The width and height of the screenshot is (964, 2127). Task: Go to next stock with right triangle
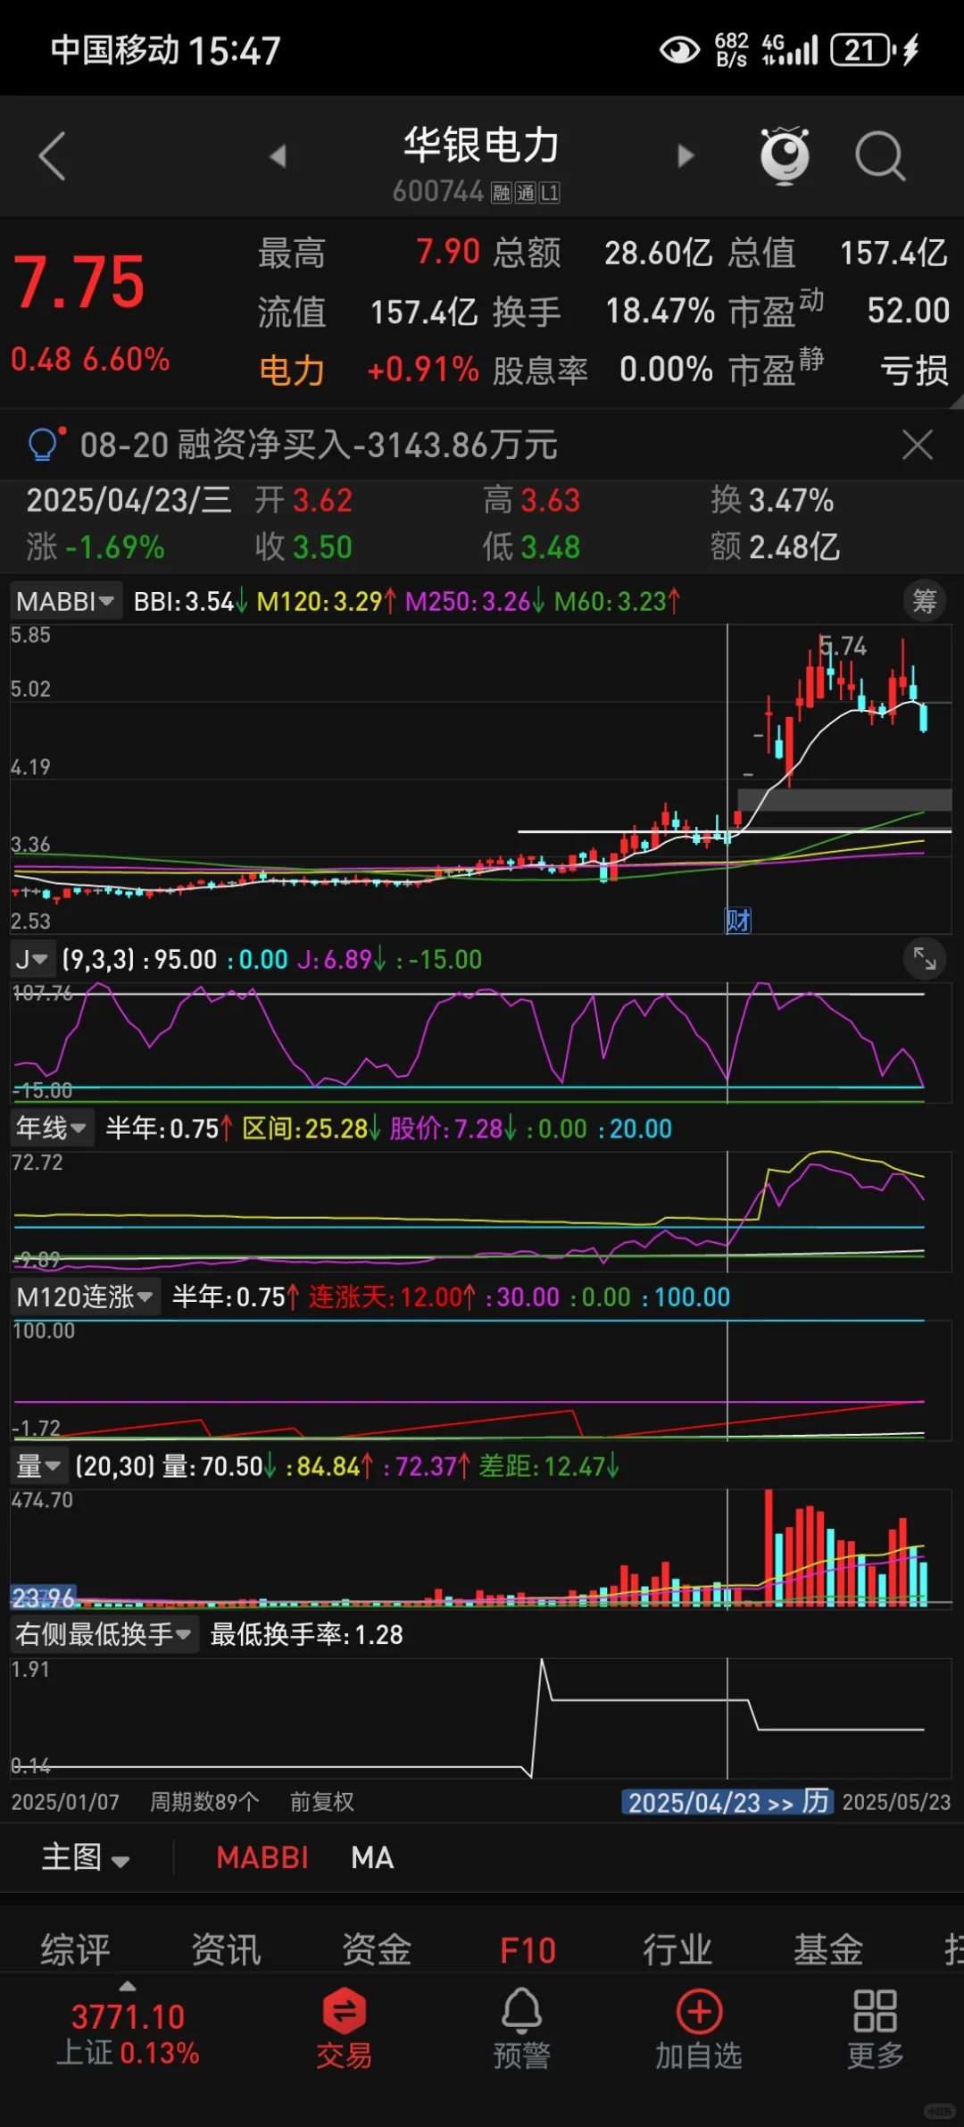(x=686, y=156)
